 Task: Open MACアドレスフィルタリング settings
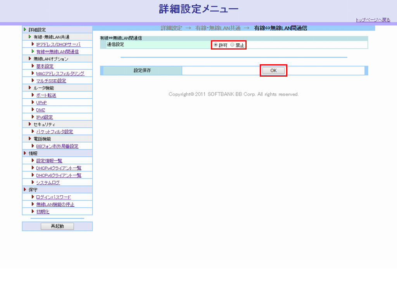click(x=60, y=74)
